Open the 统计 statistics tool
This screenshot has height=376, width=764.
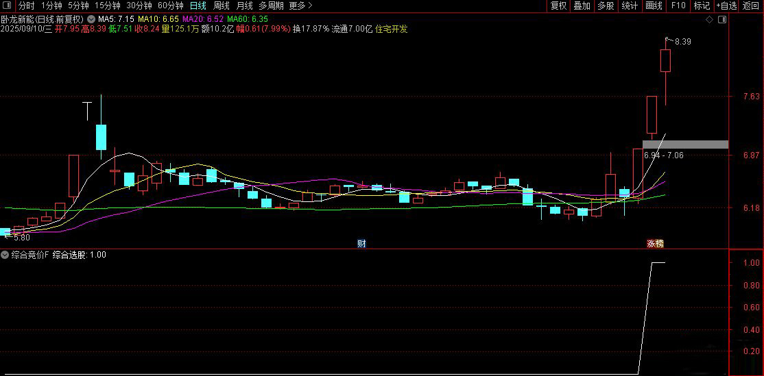pos(630,6)
